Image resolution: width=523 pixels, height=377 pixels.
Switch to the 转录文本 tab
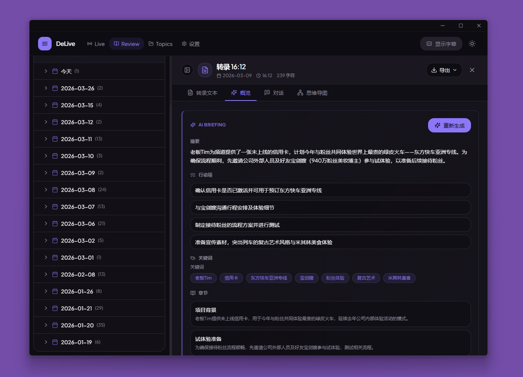coord(203,93)
